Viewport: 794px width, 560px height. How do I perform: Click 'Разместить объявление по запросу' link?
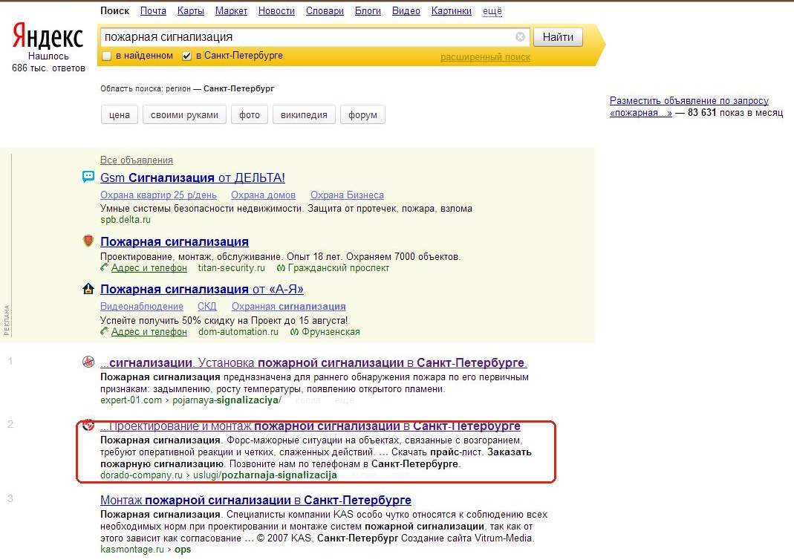[x=689, y=107]
